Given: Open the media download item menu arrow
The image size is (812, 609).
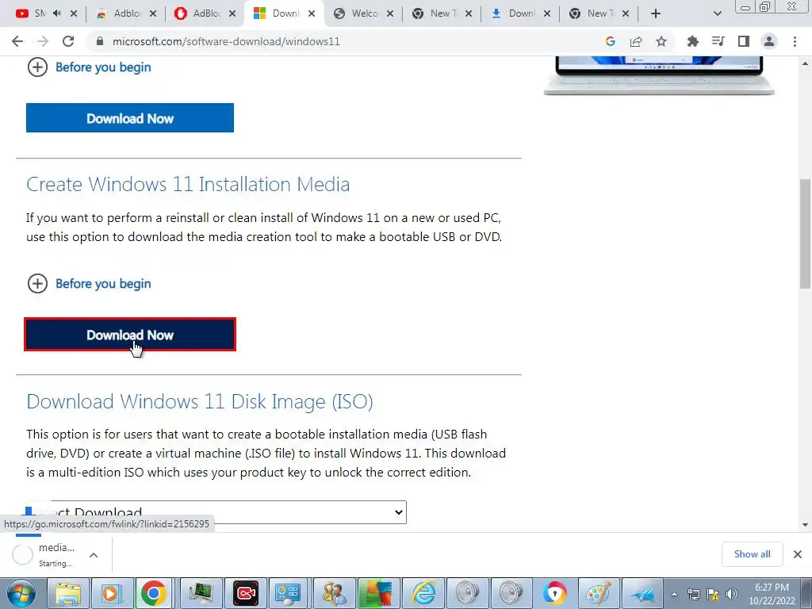Looking at the screenshot, I should [x=94, y=555].
